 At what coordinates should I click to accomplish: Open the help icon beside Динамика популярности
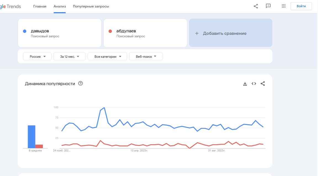(x=81, y=83)
